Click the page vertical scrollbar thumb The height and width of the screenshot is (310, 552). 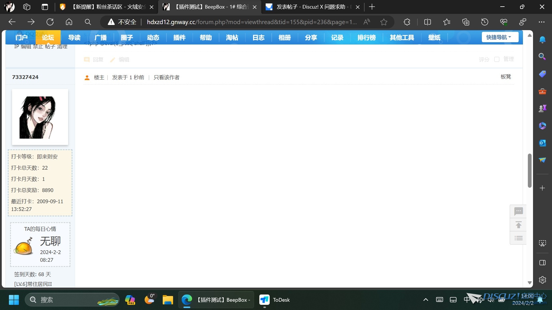[x=530, y=170]
